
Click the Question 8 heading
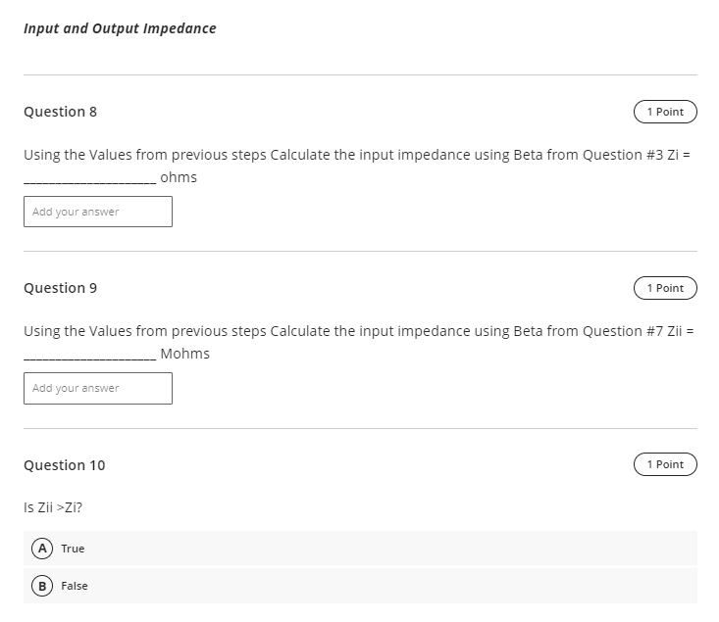point(61,112)
